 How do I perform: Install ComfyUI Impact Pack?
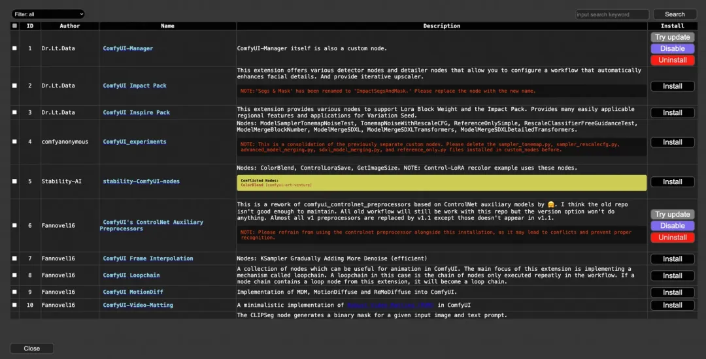click(x=672, y=86)
